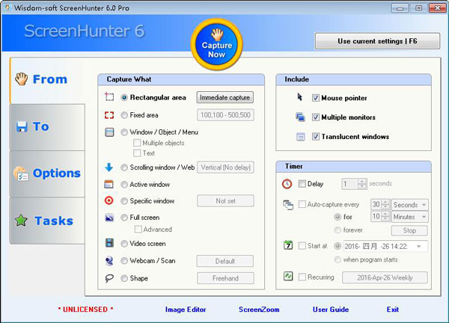Click the blue scrolling arrow icon

(x=109, y=167)
